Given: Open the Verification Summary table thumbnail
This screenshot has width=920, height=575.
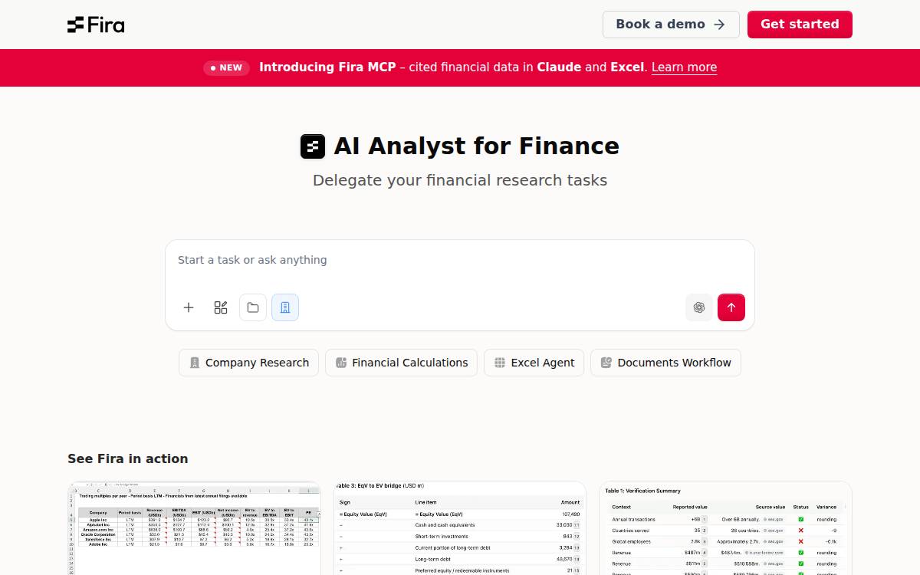Looking at the screenshot, I should pyautogui.click(x=725, y=528).
